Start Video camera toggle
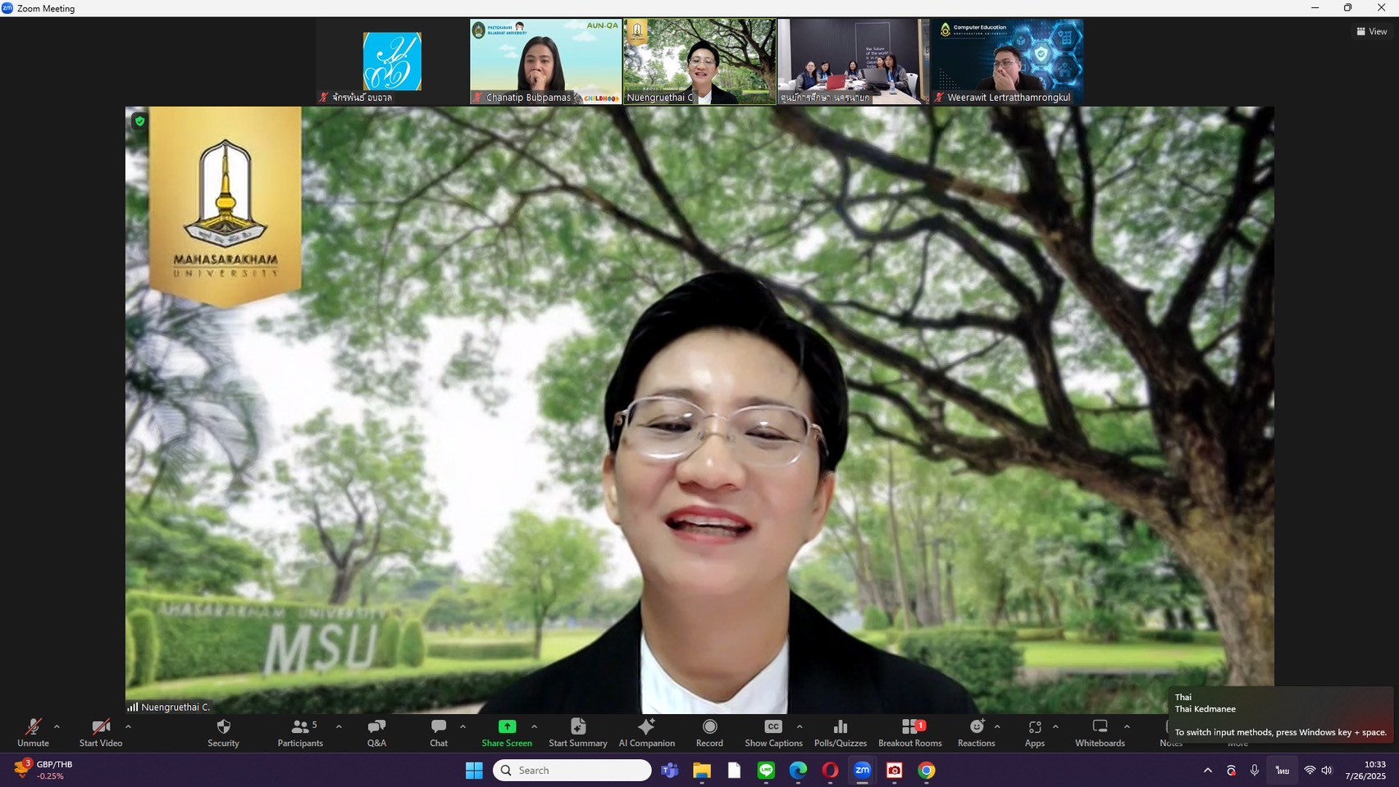Image resolution: width=1399 pixels, height=787 pixels. point(101,732)
